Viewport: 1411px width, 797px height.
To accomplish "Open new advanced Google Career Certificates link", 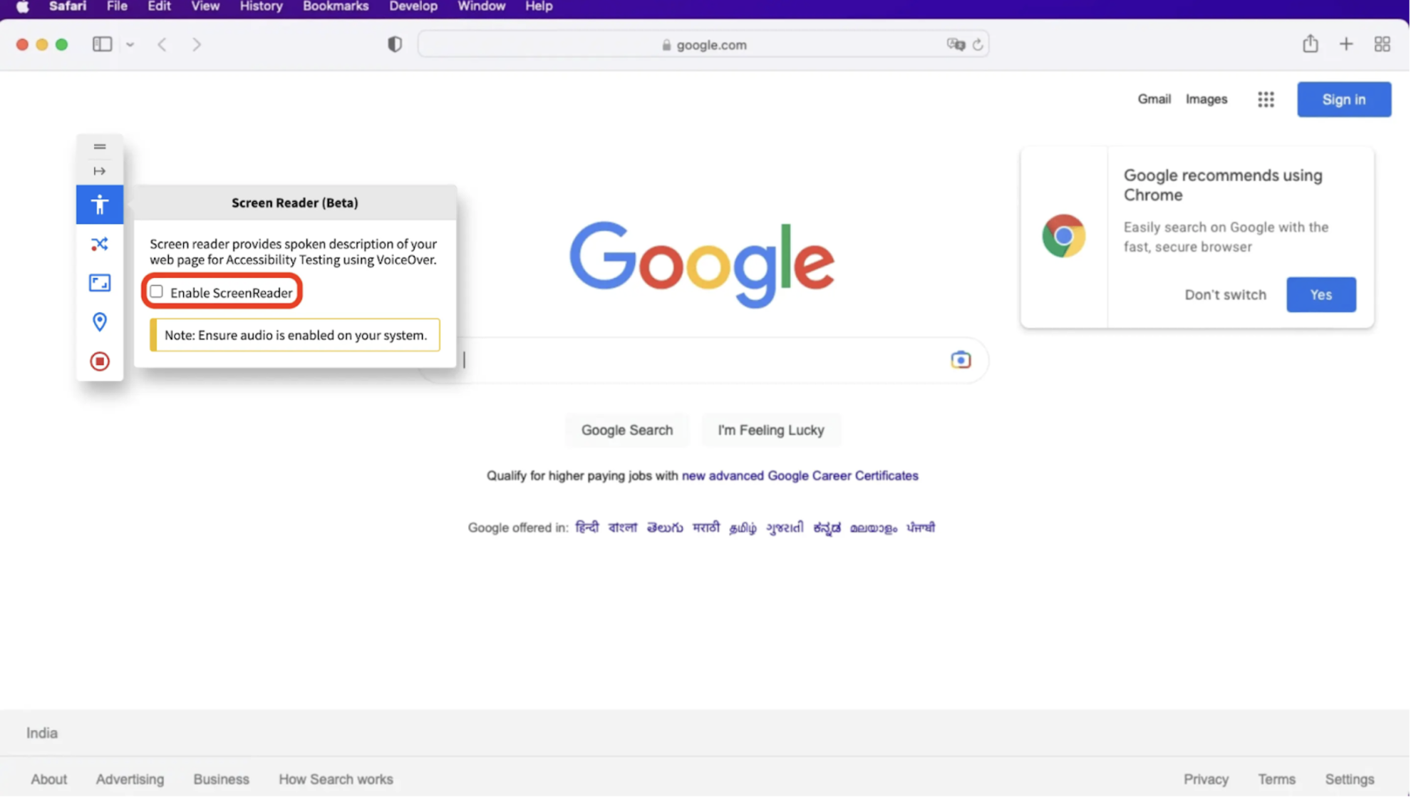I will point(799,475).
